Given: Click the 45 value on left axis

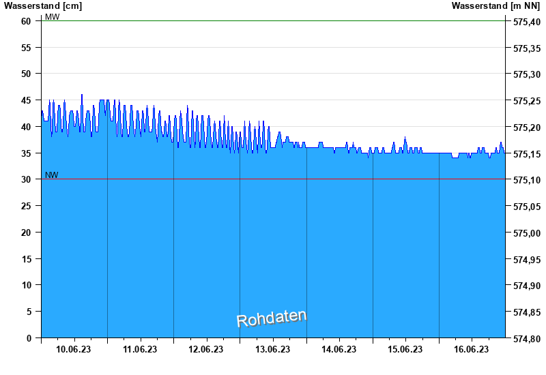Looking at the screenshot, I should (26, 100).
